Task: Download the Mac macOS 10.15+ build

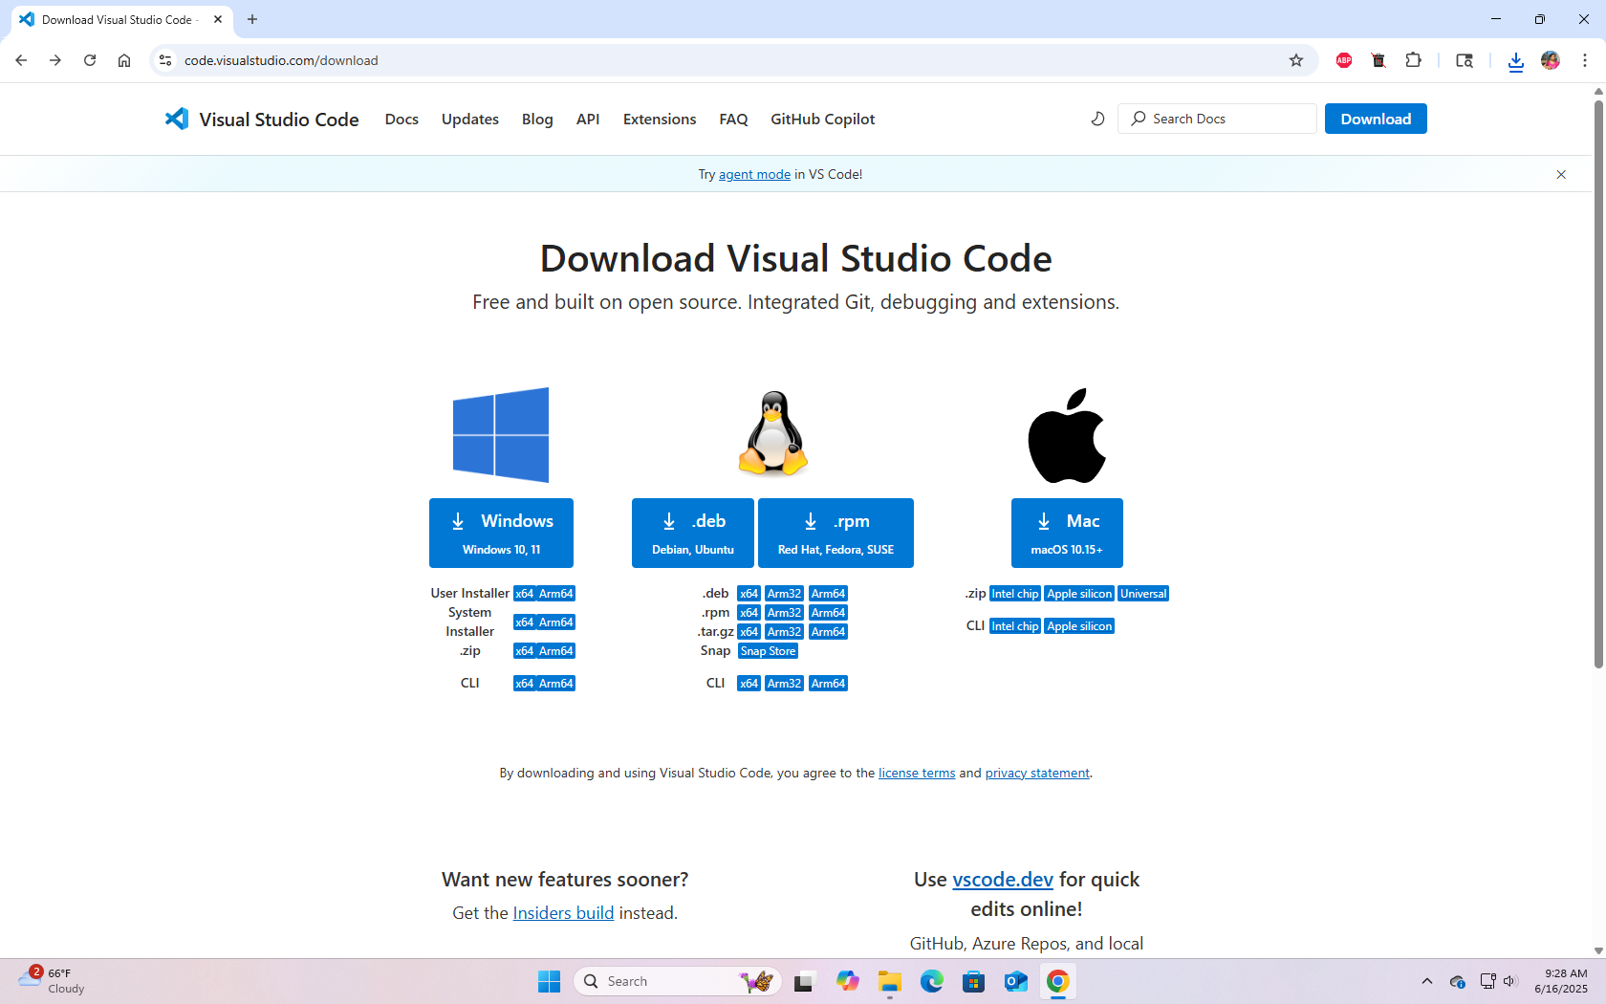Action: (1067, 533)
